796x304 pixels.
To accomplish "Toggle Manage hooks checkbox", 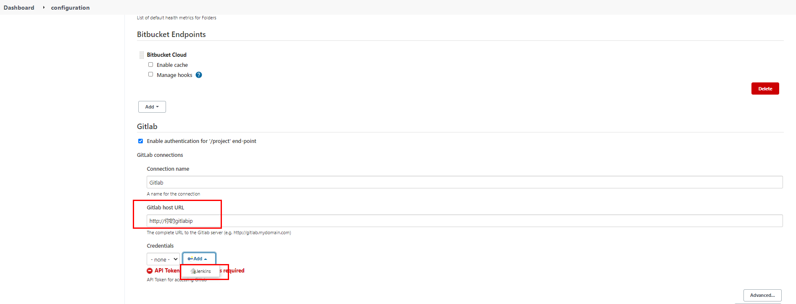I will (x=150, y=74).
